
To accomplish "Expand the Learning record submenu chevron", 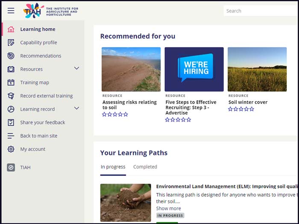I will 77,108.
